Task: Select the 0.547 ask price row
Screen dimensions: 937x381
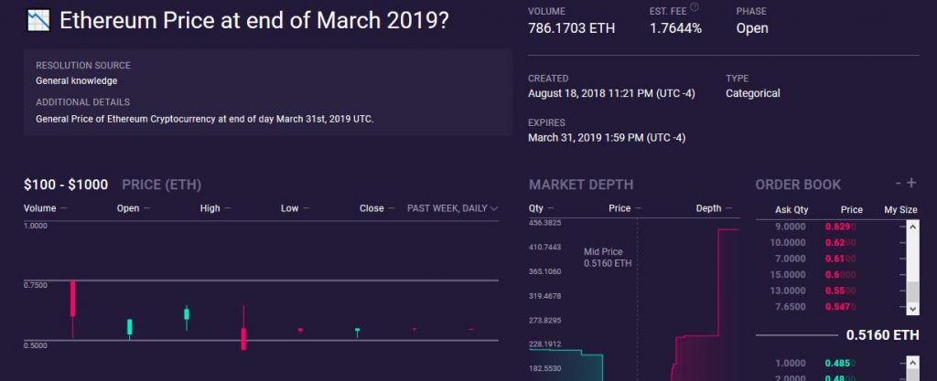Action: click(836, 307)
